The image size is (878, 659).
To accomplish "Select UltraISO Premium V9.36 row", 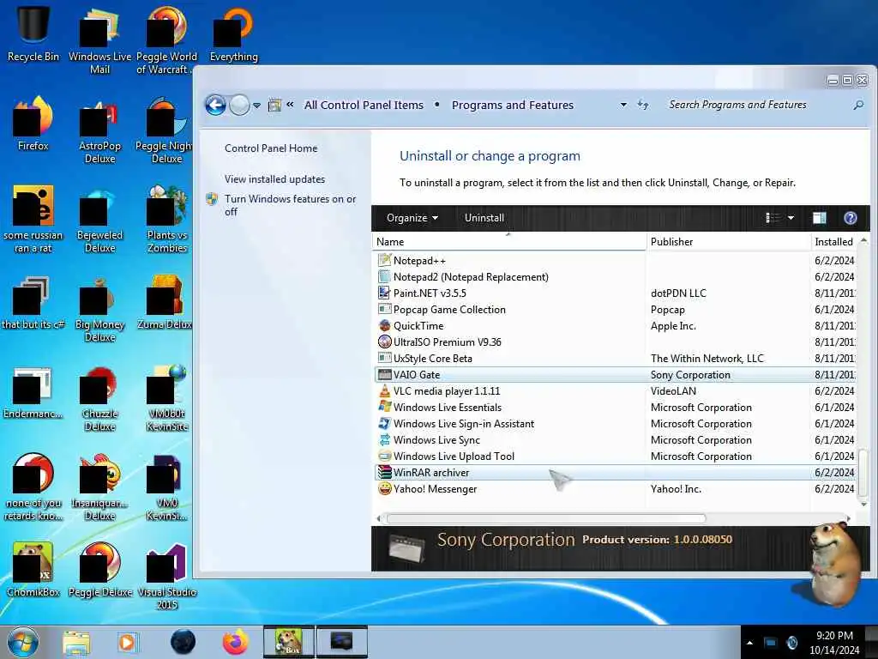I will [615, 342].
